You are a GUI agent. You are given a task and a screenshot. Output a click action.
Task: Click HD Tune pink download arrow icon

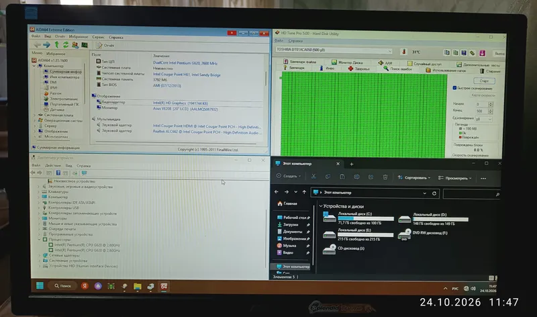482,53
